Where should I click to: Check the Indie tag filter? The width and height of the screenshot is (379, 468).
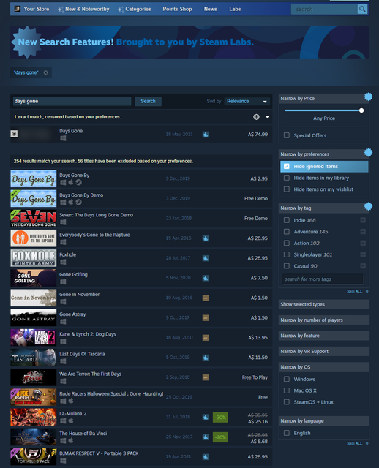pos(287,220)
